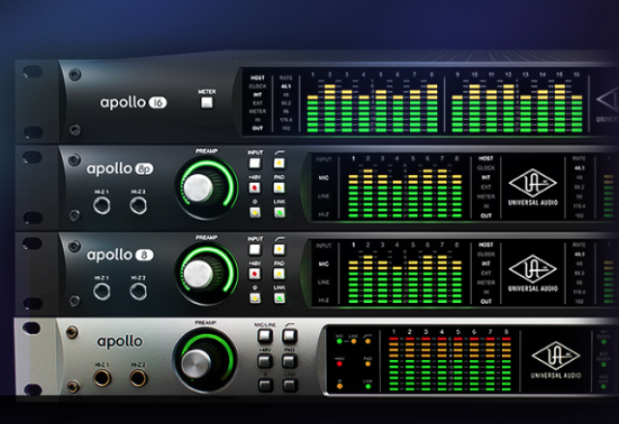
Task: Enable +48V phantom power on Apollo 8
Action: tap(254, 274)
